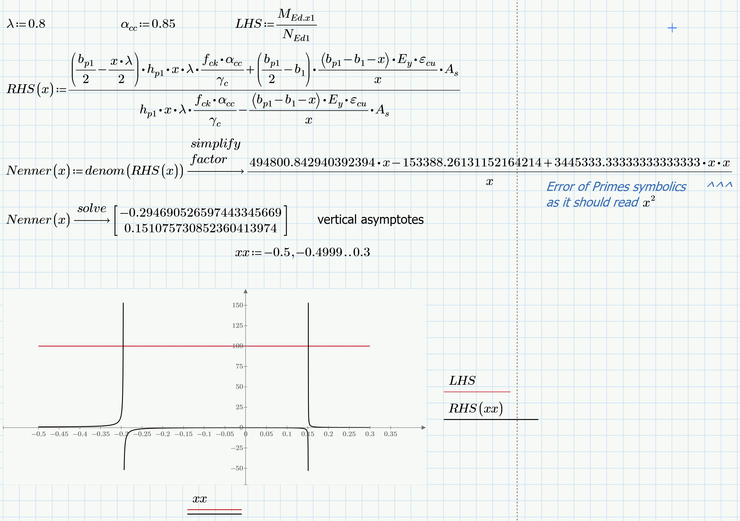
Task: Select the 'solve' keyword above the arrow
Action: tap(92, 209)
